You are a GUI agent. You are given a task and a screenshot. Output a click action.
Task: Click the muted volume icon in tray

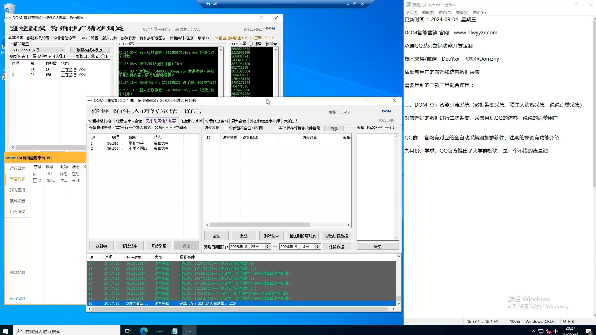(x=548, y=331)
